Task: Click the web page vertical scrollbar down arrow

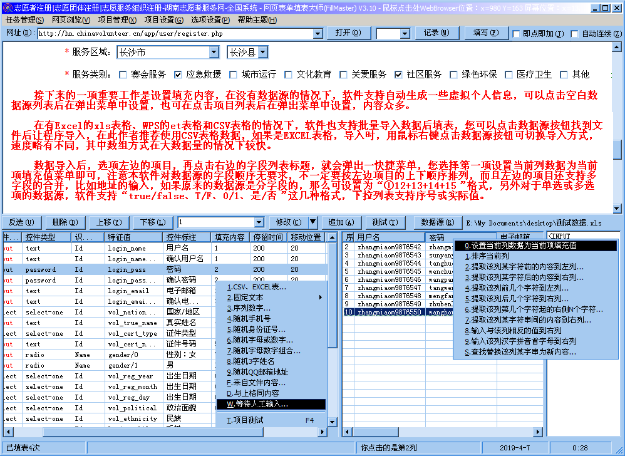Action: pos(617,208)
